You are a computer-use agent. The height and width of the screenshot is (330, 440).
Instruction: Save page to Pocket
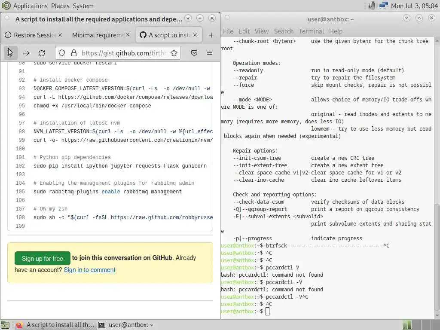[194, 53]
